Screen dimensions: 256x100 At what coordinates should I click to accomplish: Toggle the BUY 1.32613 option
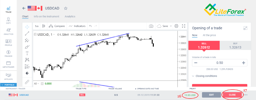235,46
